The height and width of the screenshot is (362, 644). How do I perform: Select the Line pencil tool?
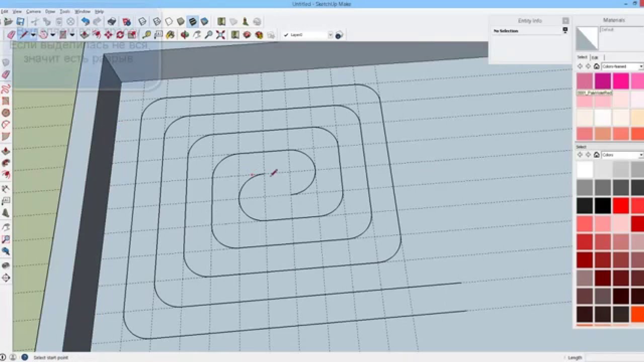pos(24,35)
